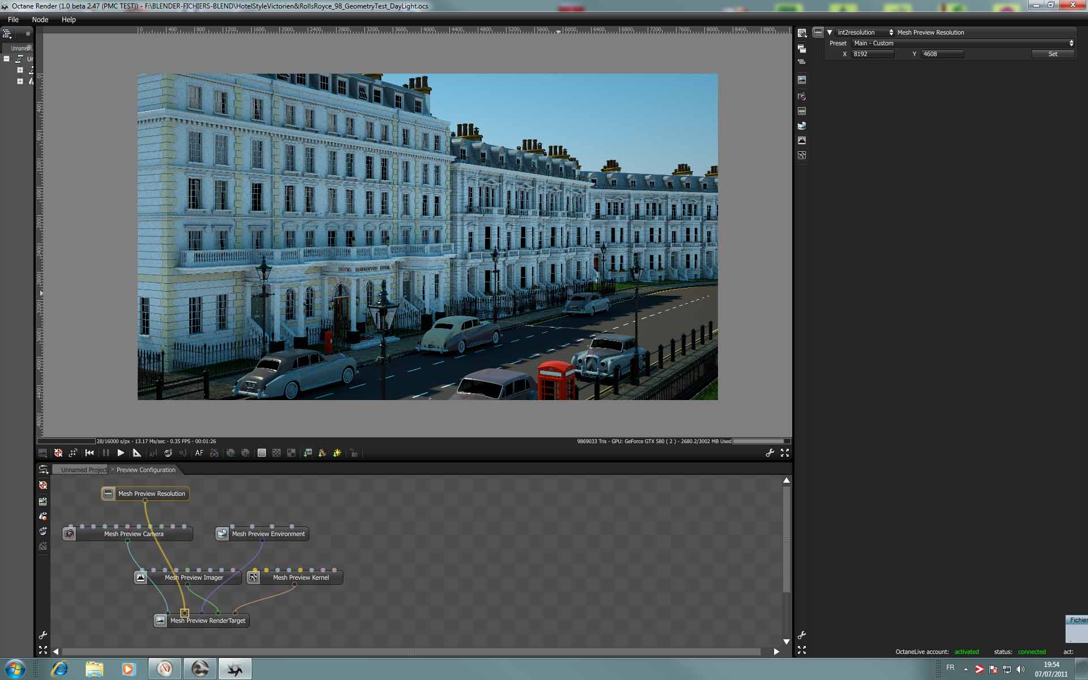Image resolution: width=1088 pixels, height=680 pixels.
Task: Select the Mesh Preview Kernel node
Action: click(x=300, y=577)
